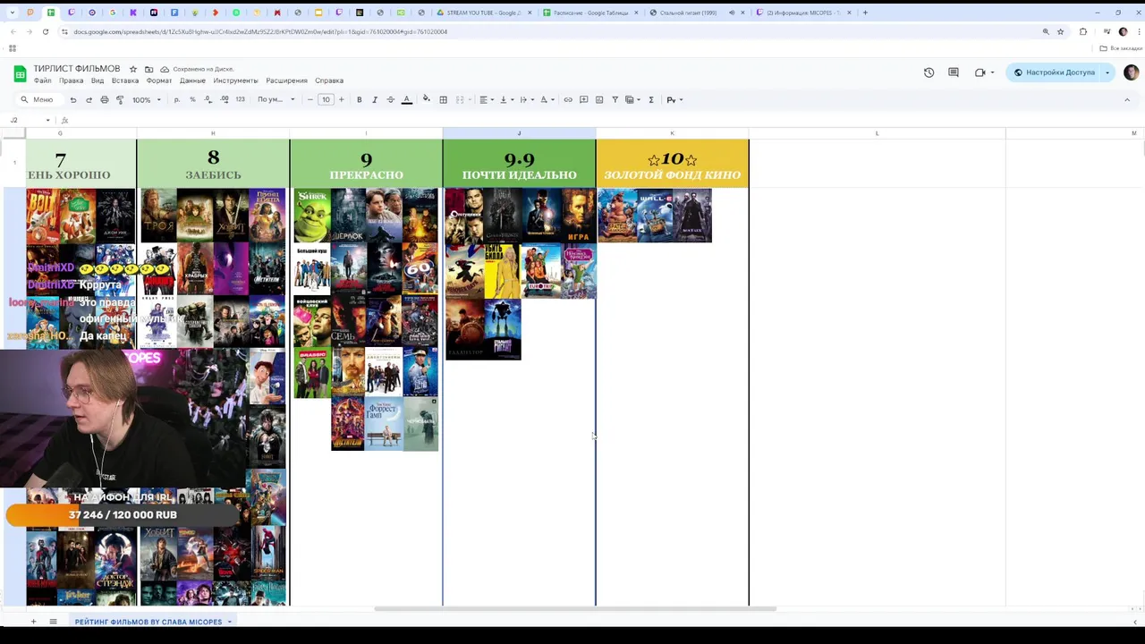Bookmark this page in browser
The width and height of the screenshot is (1145, 644).
1061,31
